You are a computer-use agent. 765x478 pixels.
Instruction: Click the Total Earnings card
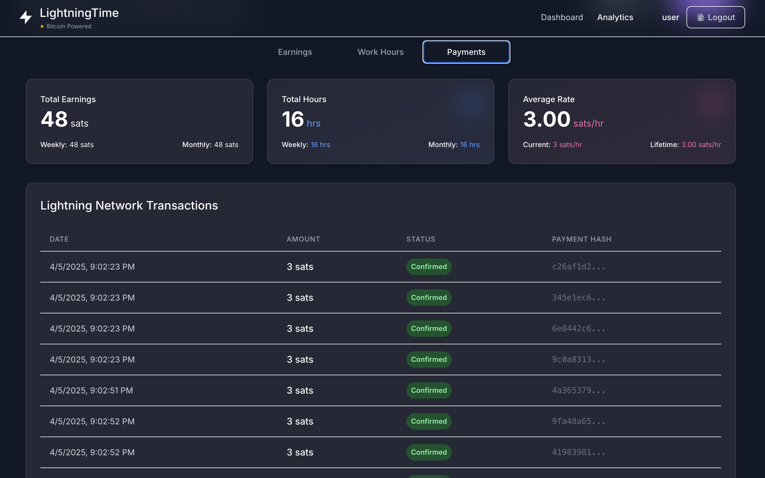click(x=139, y=121)
